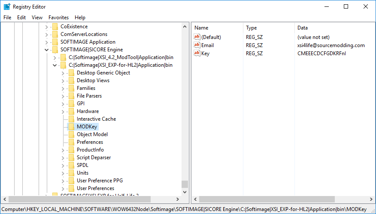Image resolution: width=376 pixels, height=214 pixels.
Task: Expand the ComServerLocations key
Action: (46, 35)
